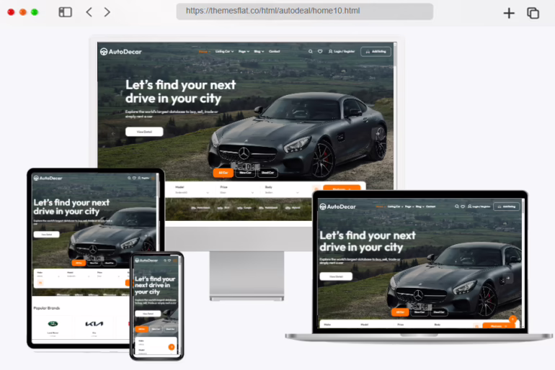
Task: Click AutoDecar logo on the desktop monitor
Action: [x=120, y=52]
